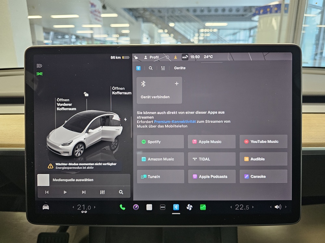Open media player search magnifier

(121, 192)
